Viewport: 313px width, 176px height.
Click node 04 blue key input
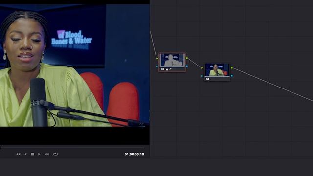202,76
